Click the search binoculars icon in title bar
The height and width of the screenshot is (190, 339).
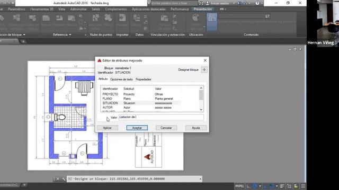[x=201, y=3]
